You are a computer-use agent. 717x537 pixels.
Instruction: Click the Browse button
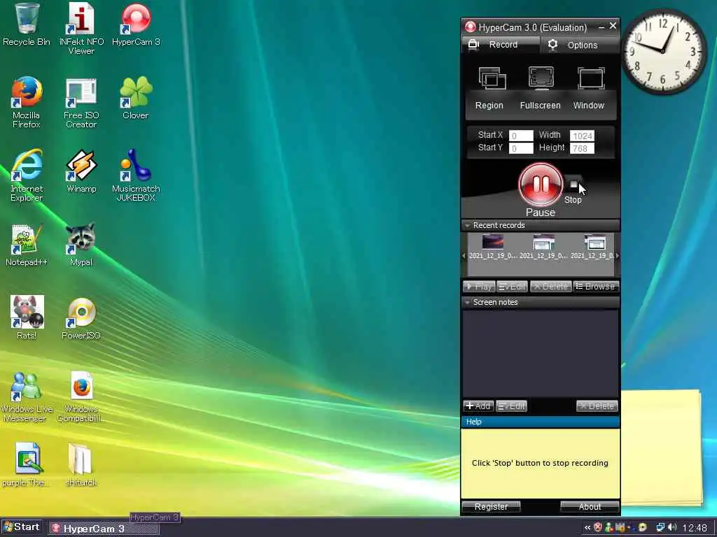tap(595, 286)
